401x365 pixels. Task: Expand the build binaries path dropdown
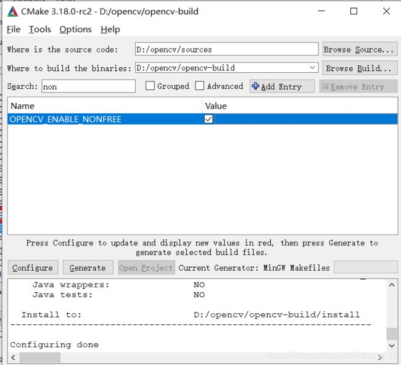(312, 68)
